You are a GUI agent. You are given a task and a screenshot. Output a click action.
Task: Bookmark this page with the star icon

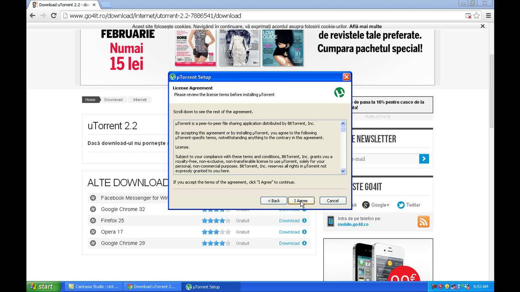[x=477, y=16]
